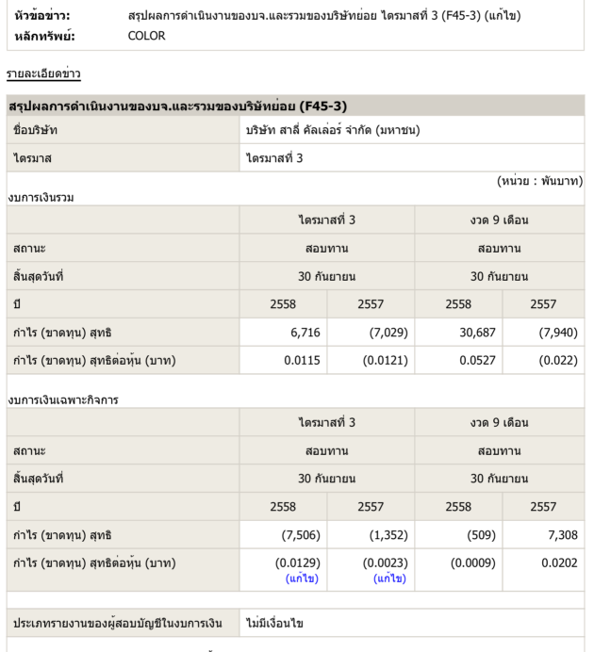Select the company name บริษัท สาลี่ คัลเล่อร์
Image resolution: width=594 pixels, height=652 pixels.
tap(332, 129)
